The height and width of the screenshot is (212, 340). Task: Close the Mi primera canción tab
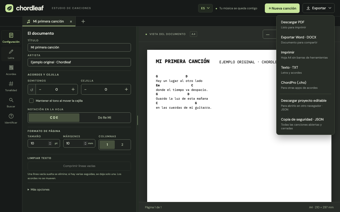click(x=71, y=21)
